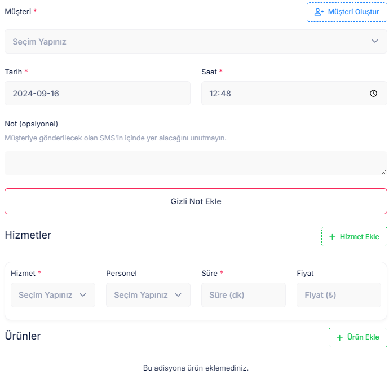Click inside the Not text area
389x379 pixels.
click(x=196, y=164)
